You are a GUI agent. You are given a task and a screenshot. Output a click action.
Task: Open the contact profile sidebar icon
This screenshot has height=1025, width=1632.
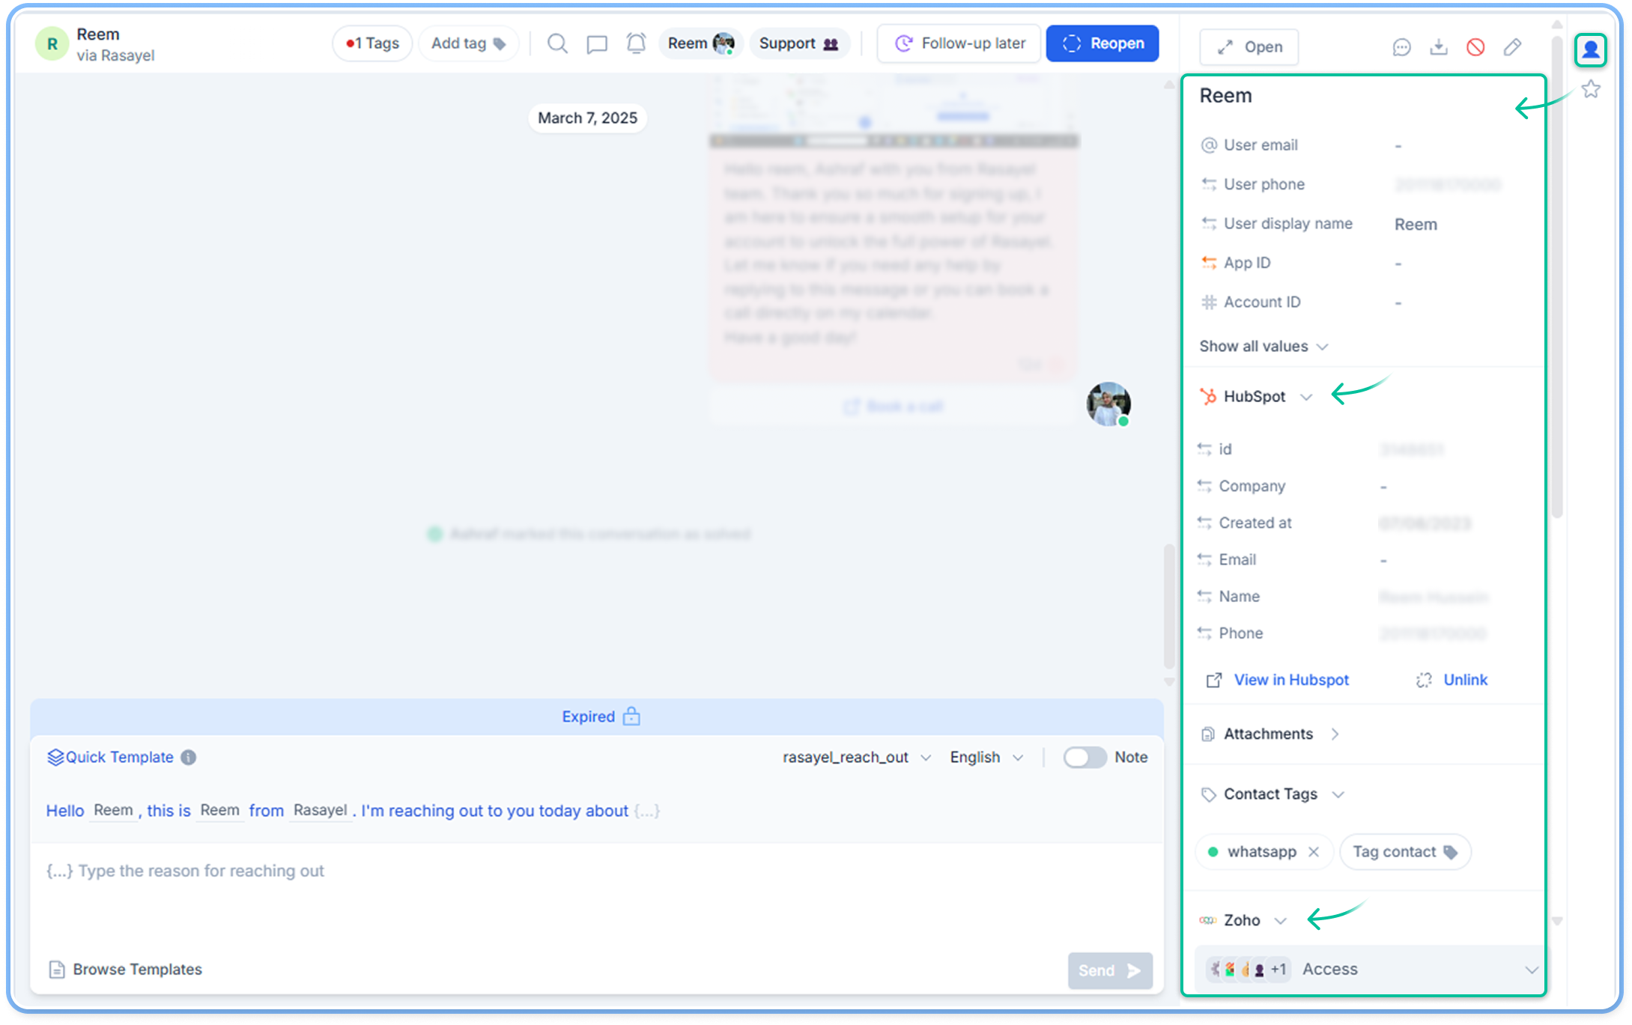(1590, 50)
